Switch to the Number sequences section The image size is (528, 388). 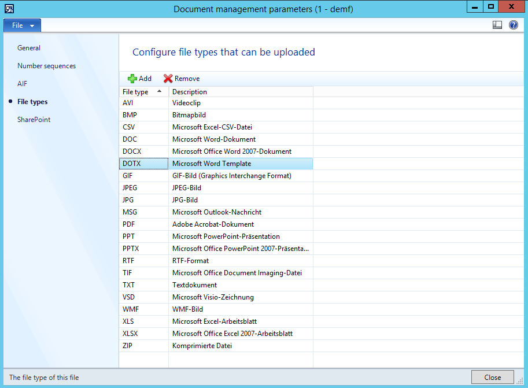click(46, 66)
